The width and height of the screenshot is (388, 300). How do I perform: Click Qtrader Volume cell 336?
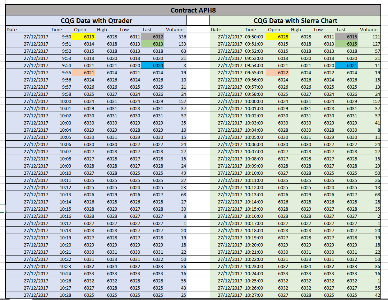point(175,37)
